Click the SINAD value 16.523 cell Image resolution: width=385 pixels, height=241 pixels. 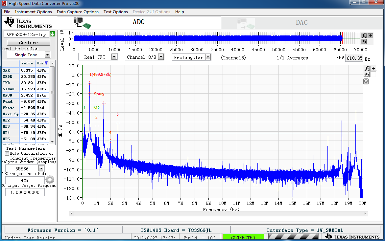(28, 89)
